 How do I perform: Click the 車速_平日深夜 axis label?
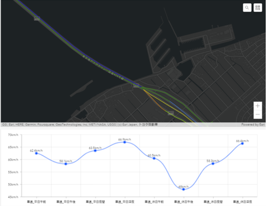click(125, 201)
